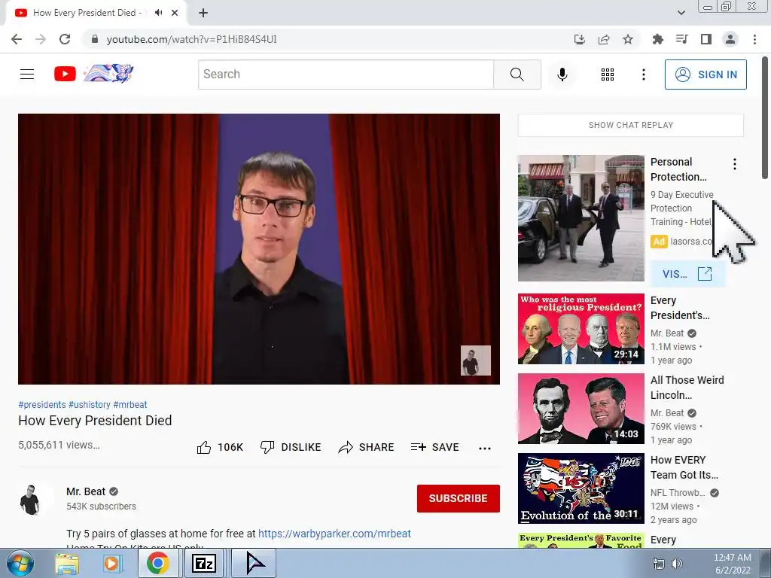Click SHOW CHAT REPLAY button

click(630, 126)
